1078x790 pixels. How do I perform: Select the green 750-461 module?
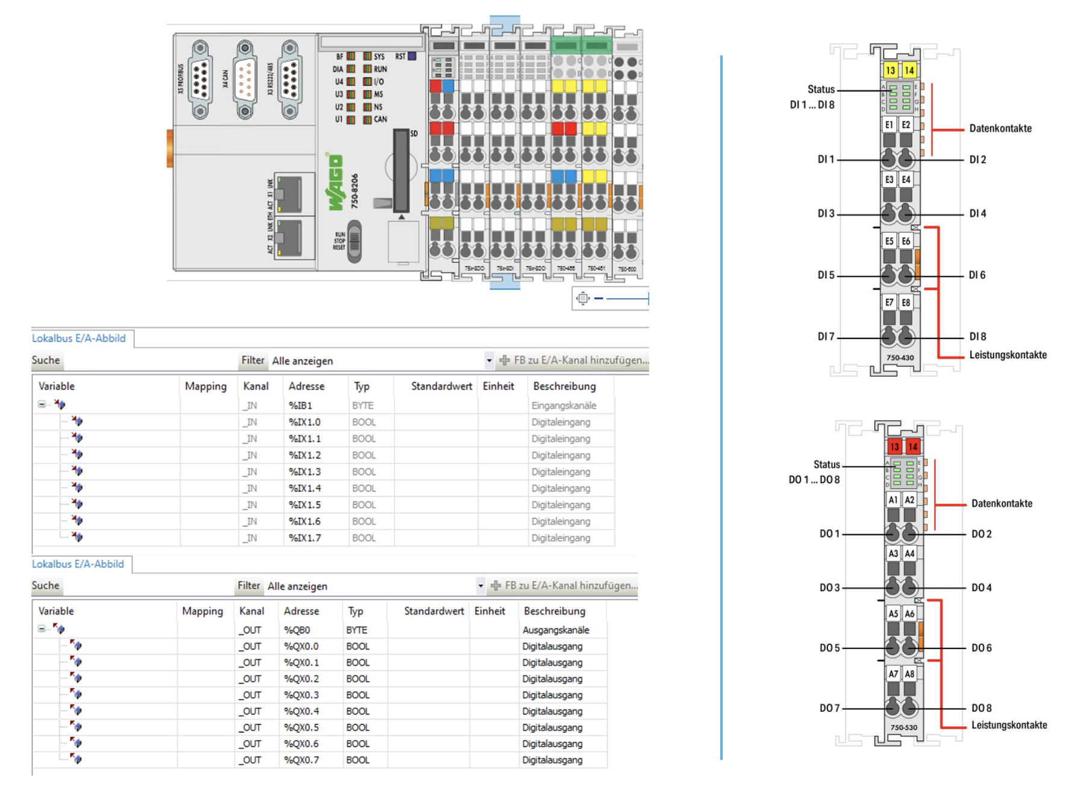[x=596, y=157]
